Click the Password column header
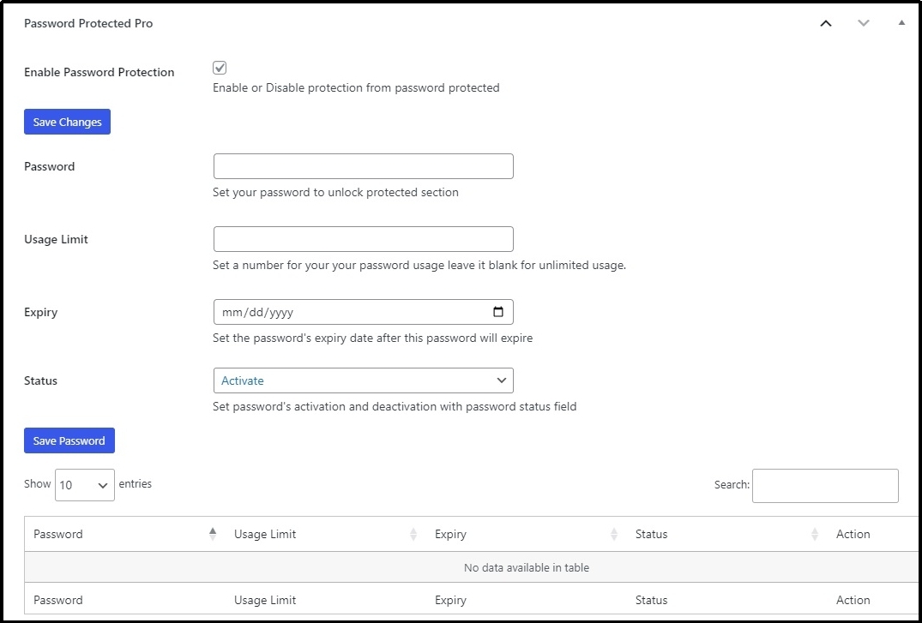922x623 pixels. click(x=57, y=533)
